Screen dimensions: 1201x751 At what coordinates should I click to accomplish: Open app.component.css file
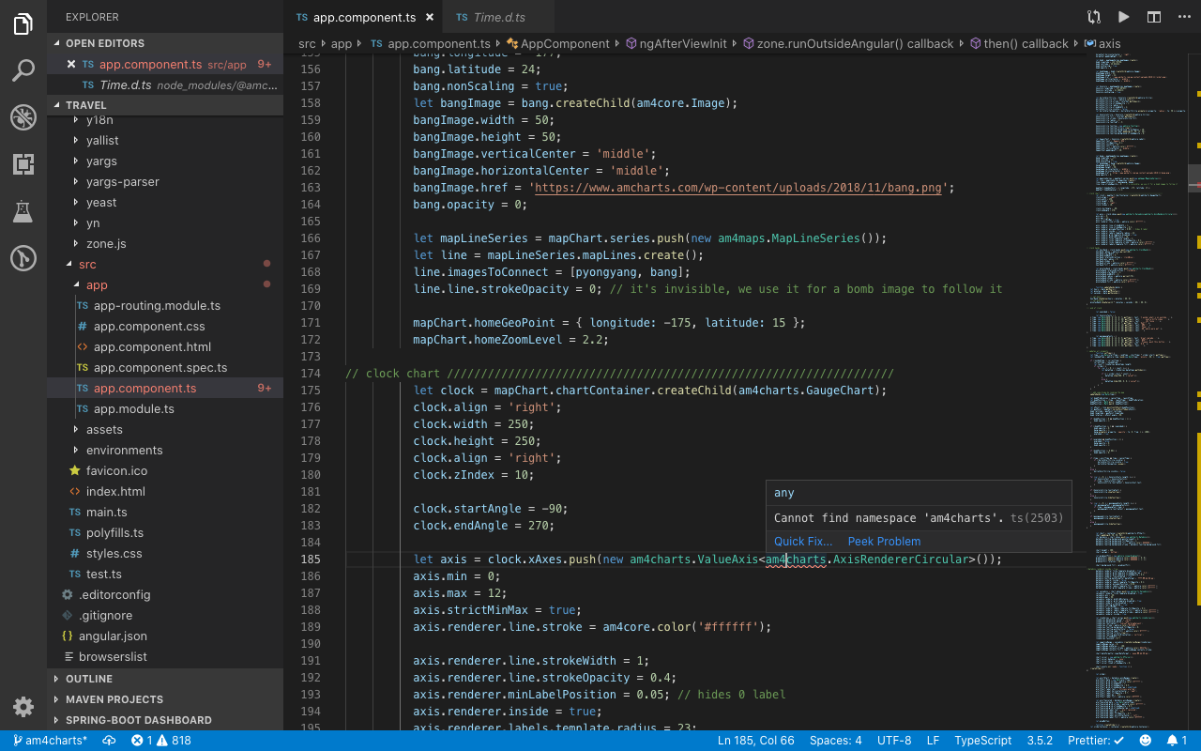point(165,327)
